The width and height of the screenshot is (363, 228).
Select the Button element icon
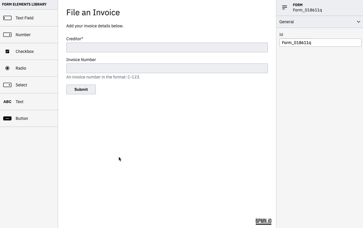(7, 118)
